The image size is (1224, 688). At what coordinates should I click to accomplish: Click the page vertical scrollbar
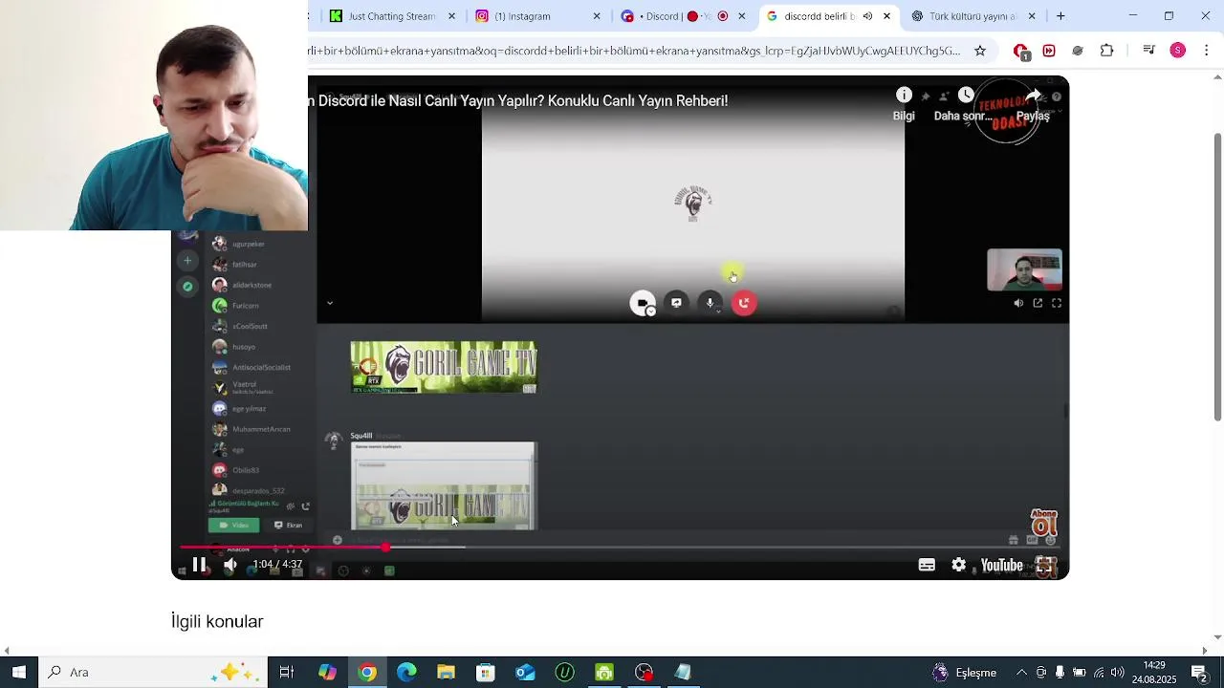1217,276
